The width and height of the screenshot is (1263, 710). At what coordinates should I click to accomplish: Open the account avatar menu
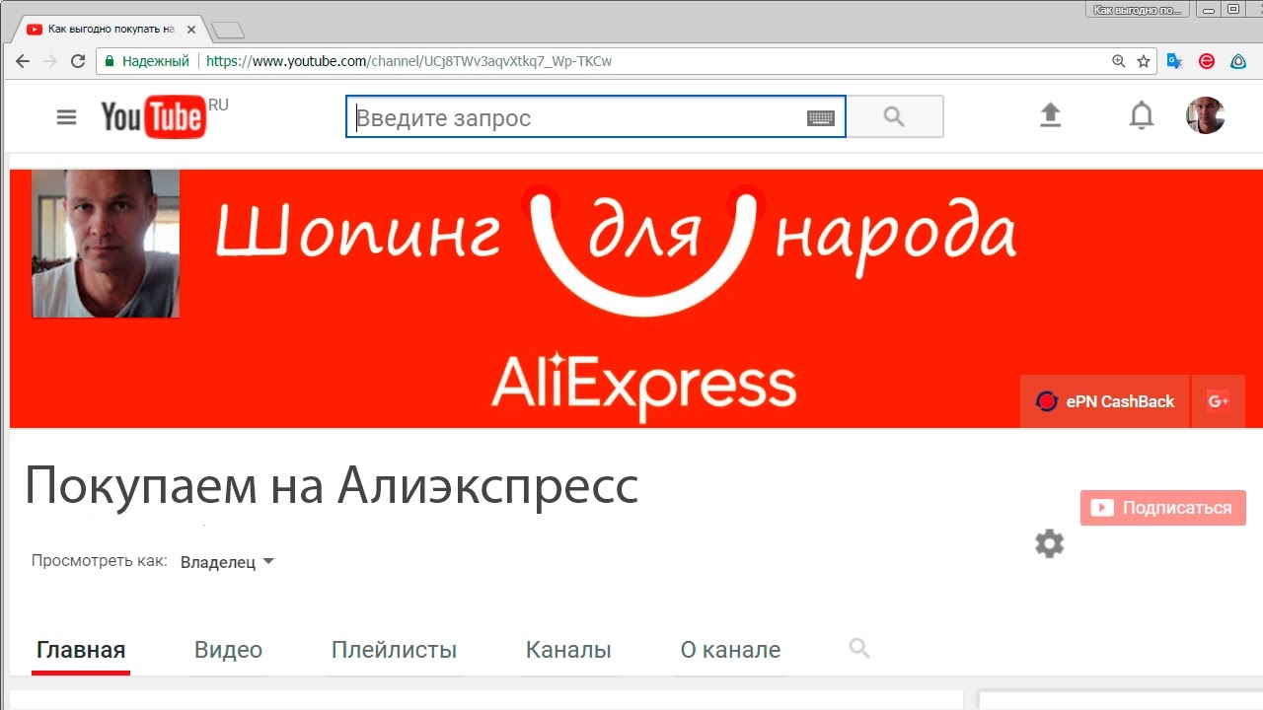[1205, 115]
